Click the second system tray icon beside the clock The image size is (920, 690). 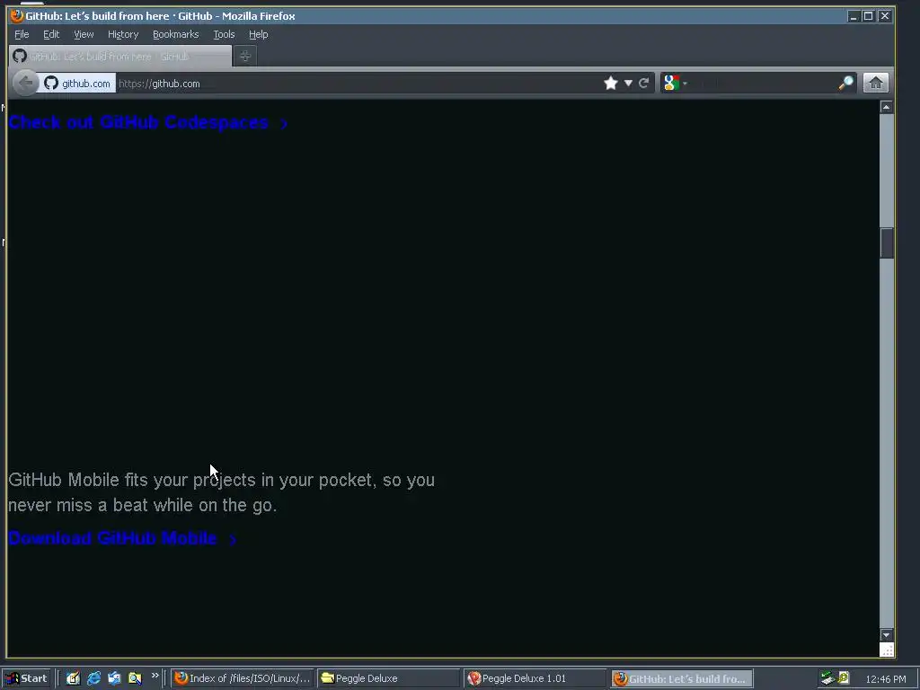[x=844, y=677]
